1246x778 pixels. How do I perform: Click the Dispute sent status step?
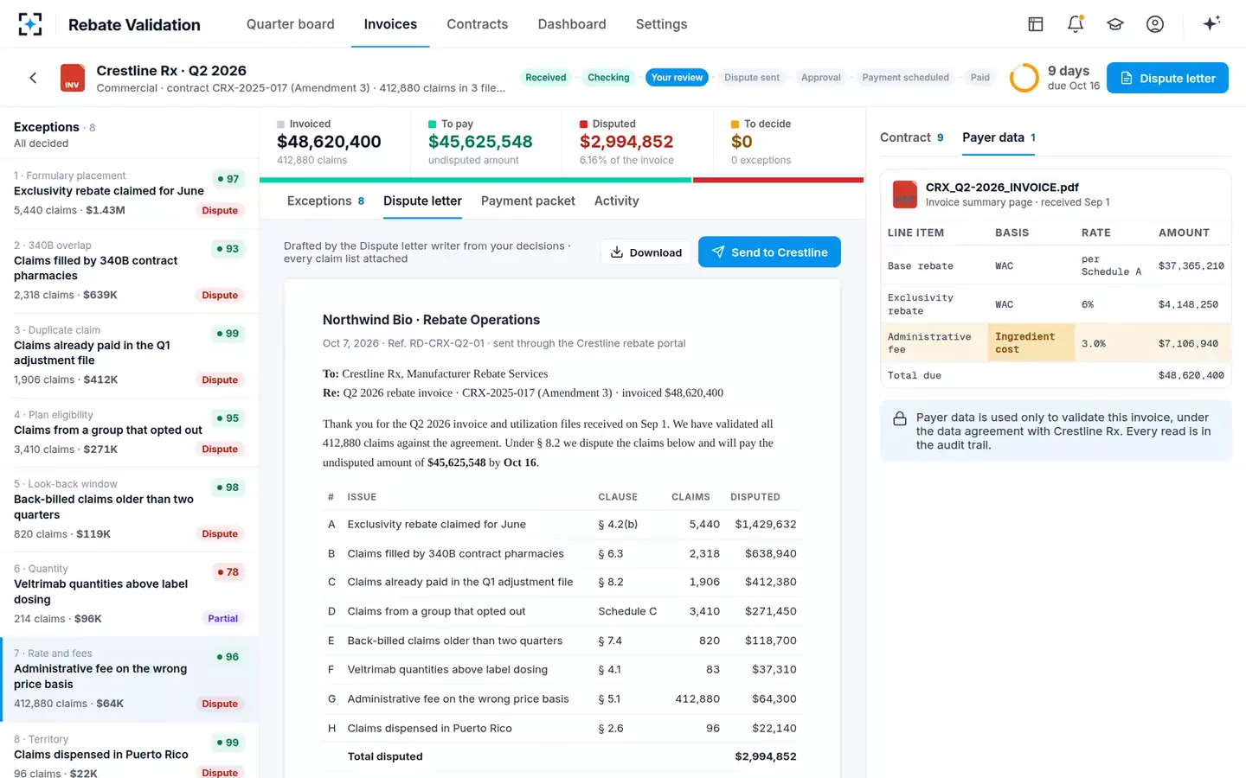click(x=752, y=78)
